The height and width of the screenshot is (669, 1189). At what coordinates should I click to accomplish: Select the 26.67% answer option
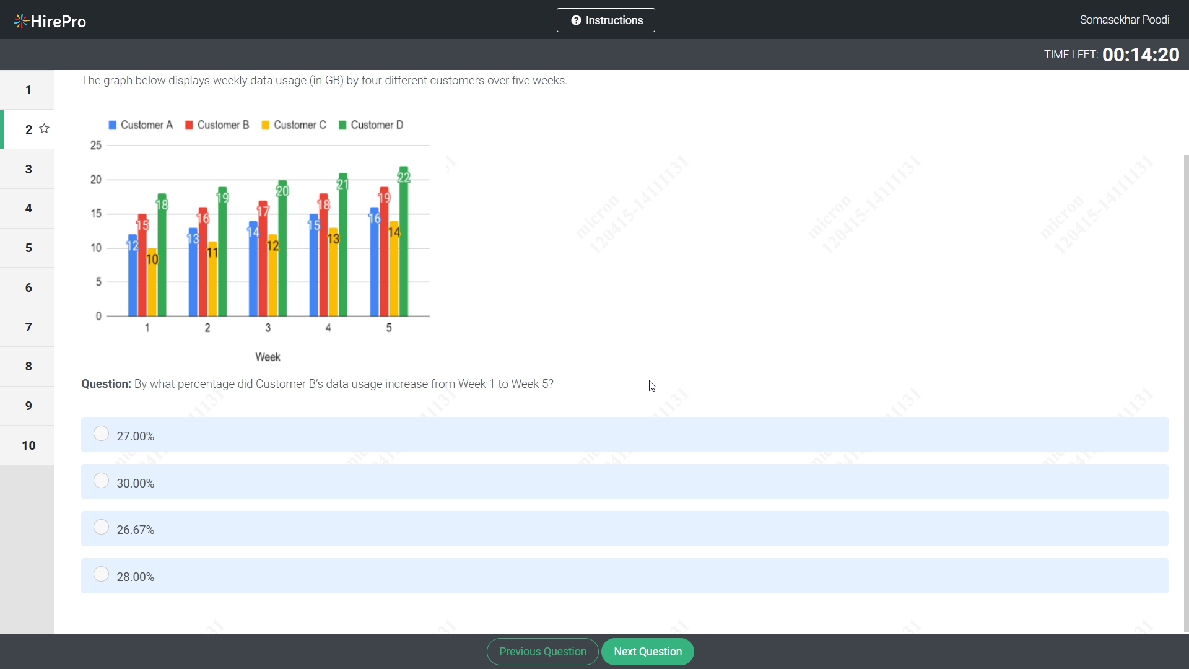(x=624, y=529)
